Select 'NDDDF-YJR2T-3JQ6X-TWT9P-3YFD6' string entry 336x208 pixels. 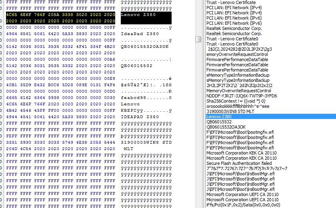tap(242, 96)
